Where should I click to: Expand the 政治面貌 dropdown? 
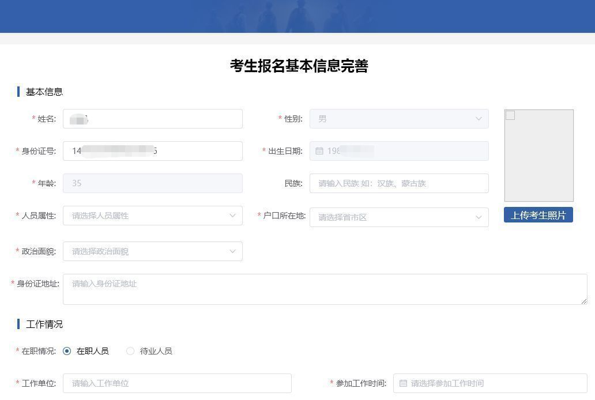tap(153, 251)
